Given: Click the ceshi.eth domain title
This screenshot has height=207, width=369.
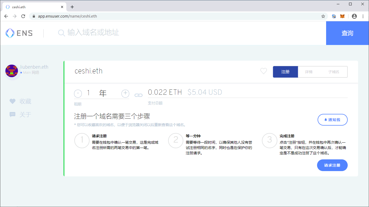Looking at the screenshot, I should [x=88, y=71].
